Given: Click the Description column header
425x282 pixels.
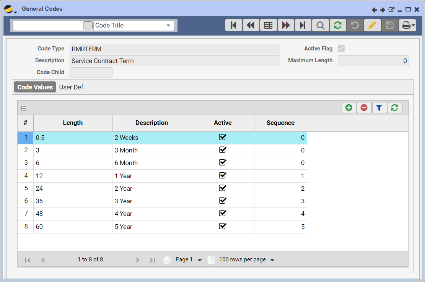Looking at the screenshot, I should click(x=151, y=123).
